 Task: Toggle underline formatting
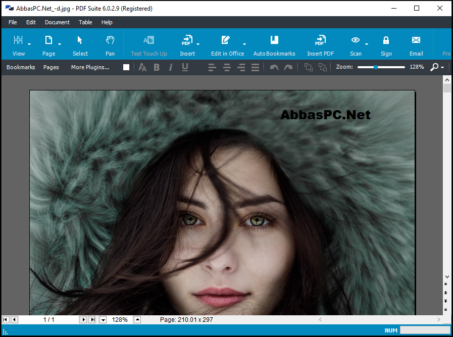coord(185,67)
